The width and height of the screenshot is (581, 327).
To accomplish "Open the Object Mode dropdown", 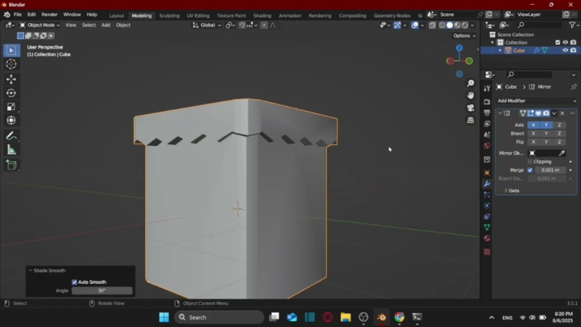I will click(39, 25).
